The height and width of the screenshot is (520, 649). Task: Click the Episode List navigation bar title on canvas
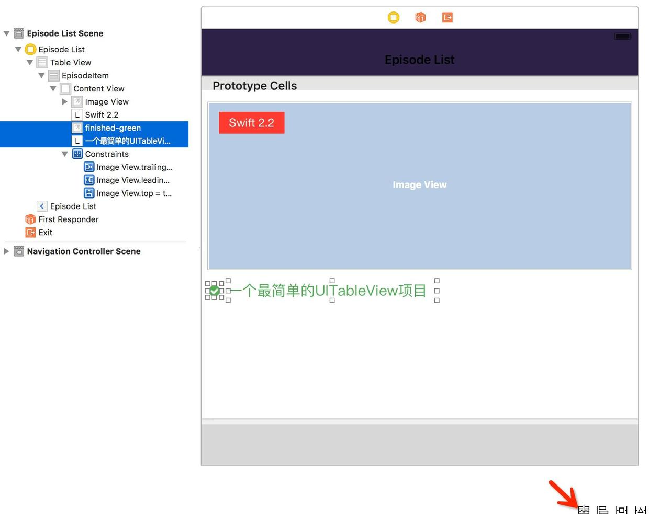coord(420,60)
